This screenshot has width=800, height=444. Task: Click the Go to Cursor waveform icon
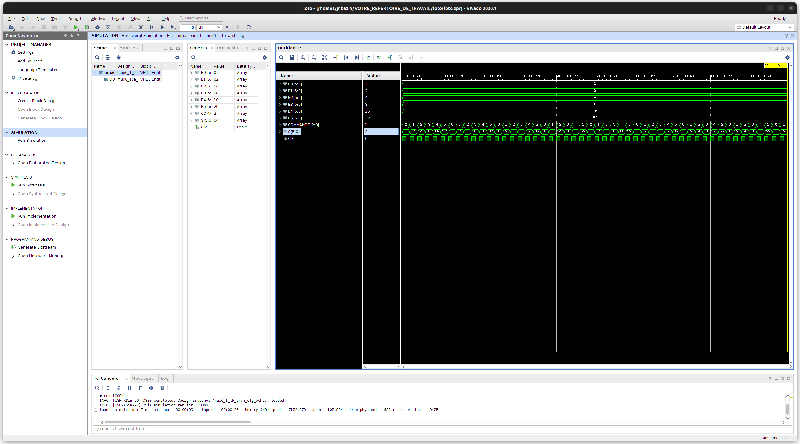coord(336,57)
